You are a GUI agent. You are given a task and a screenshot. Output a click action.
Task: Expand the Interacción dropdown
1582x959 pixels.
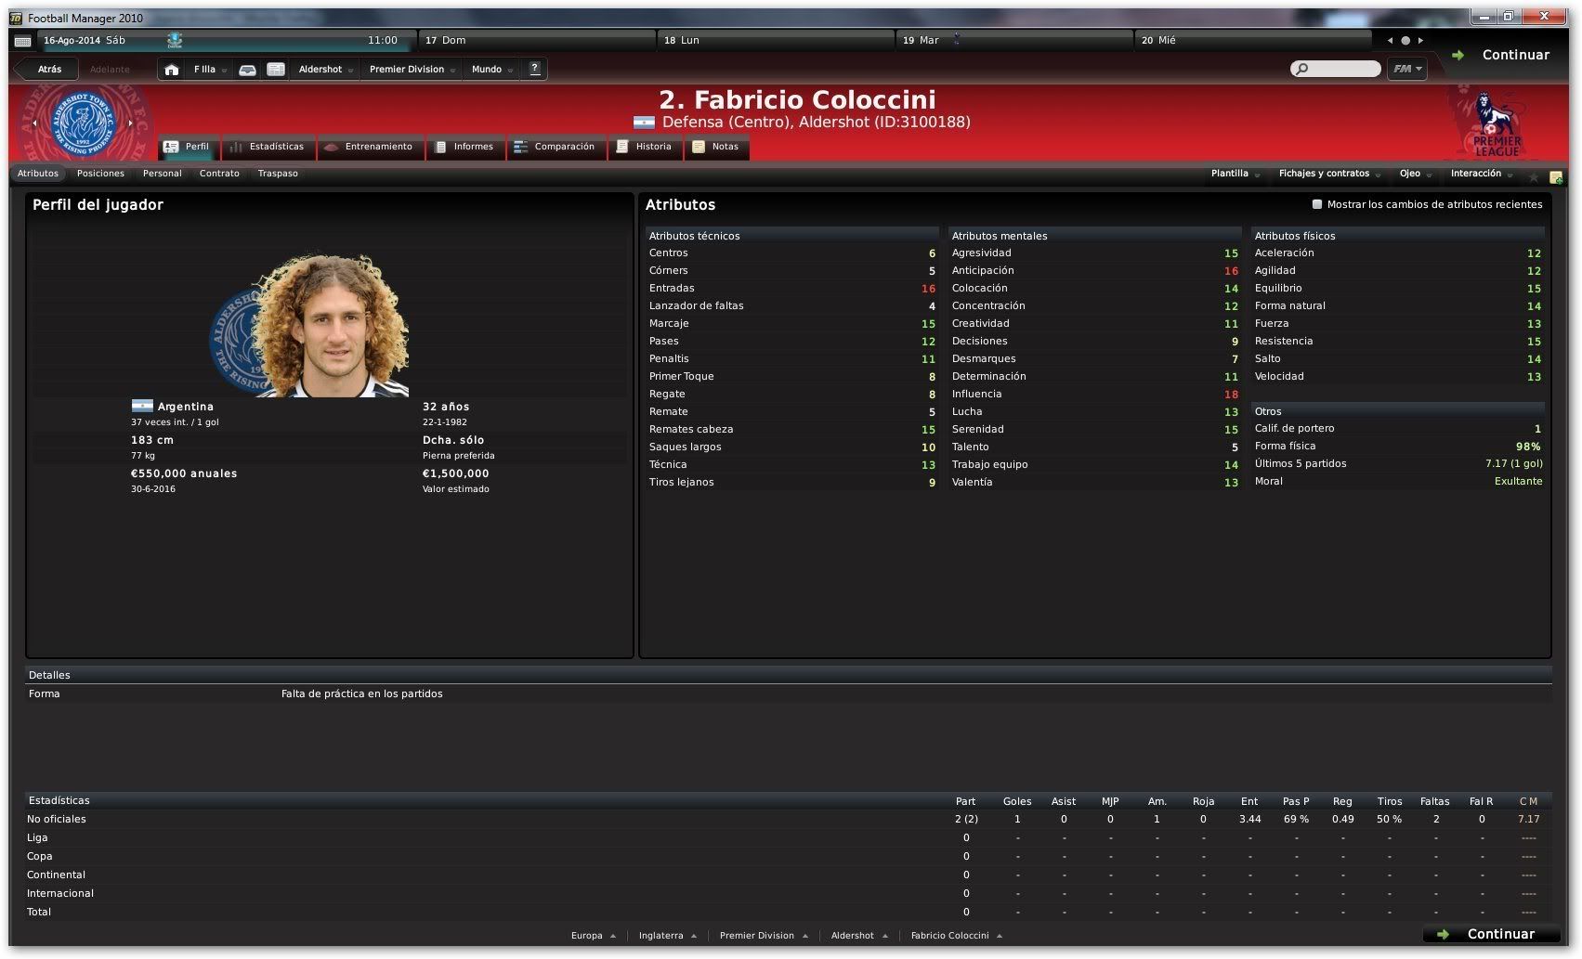pos(1482,174)
